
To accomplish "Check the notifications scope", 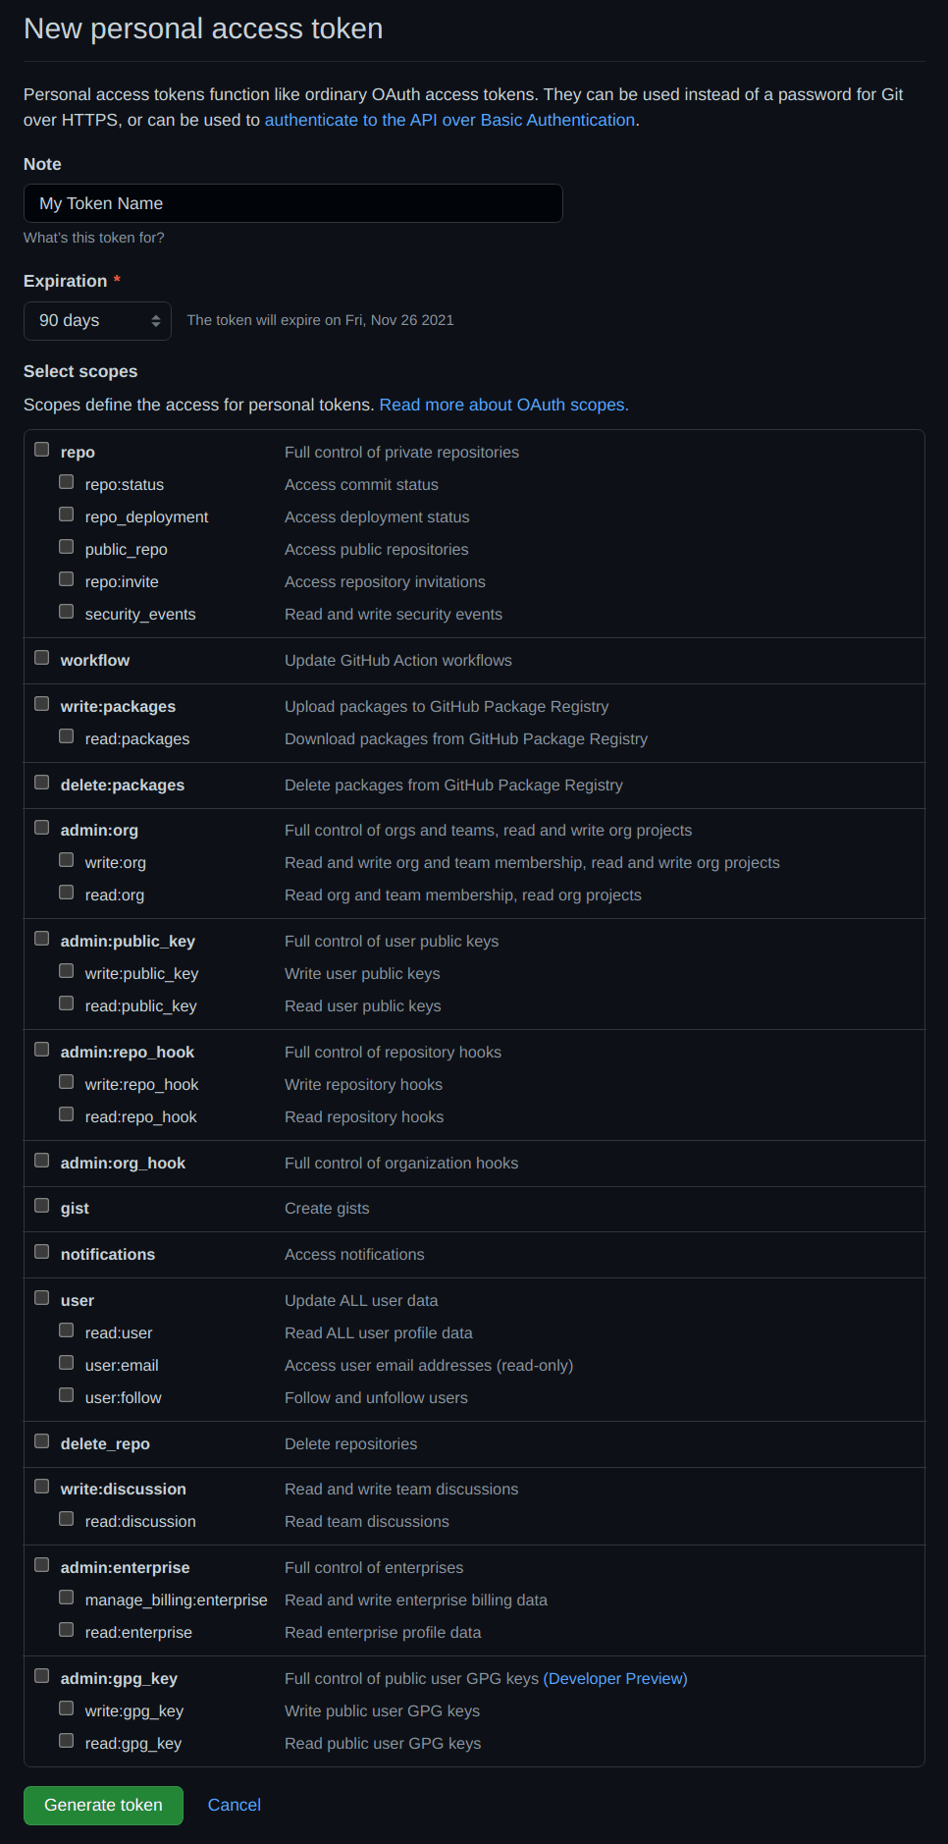I will [x=42, y=1252].
